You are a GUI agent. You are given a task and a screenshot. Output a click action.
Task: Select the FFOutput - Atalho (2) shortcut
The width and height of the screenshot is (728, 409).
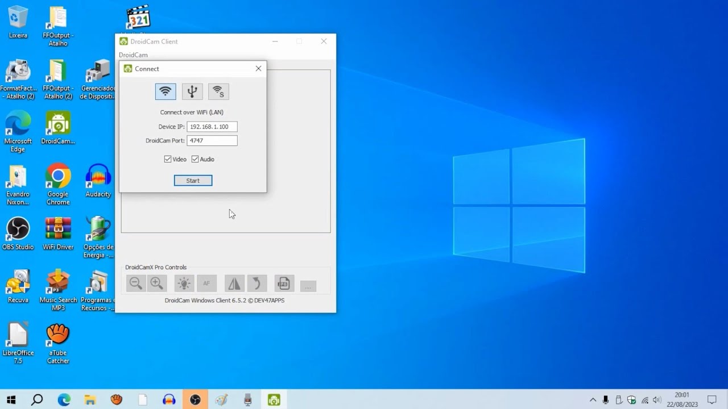58,79
